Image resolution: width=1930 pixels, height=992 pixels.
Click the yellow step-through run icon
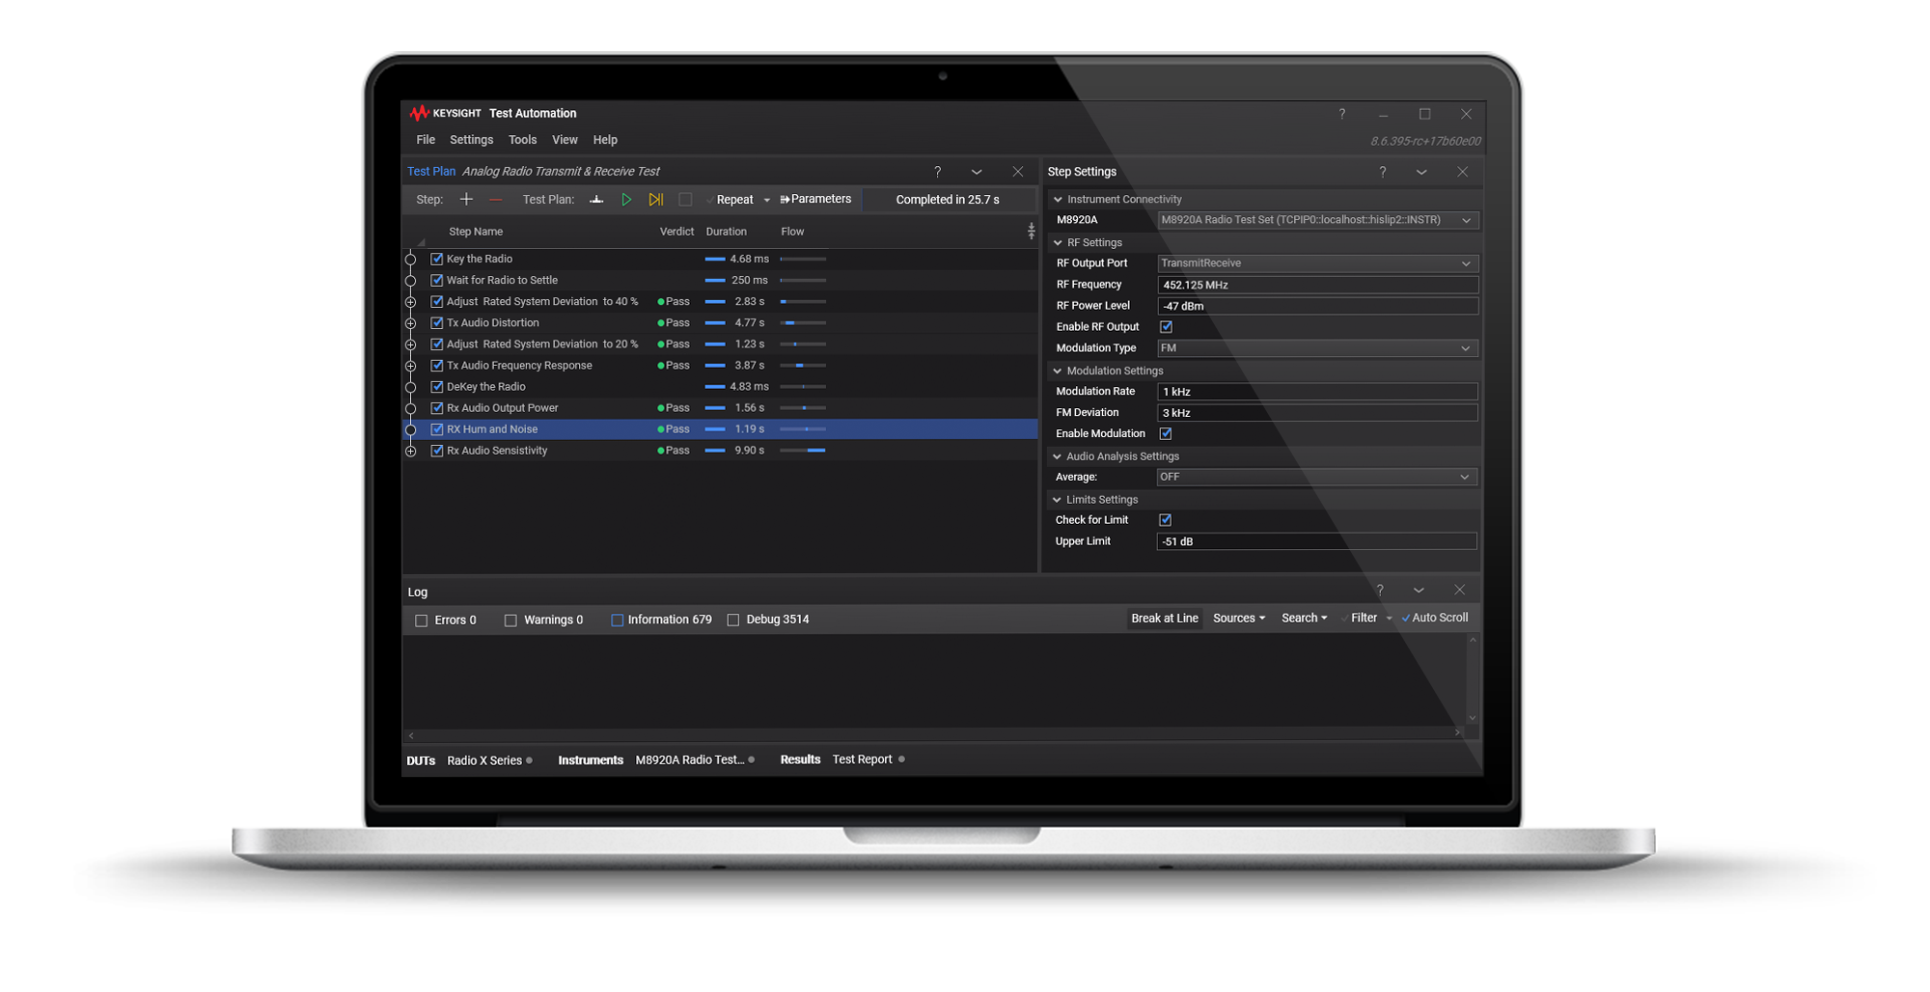point(656,200)
